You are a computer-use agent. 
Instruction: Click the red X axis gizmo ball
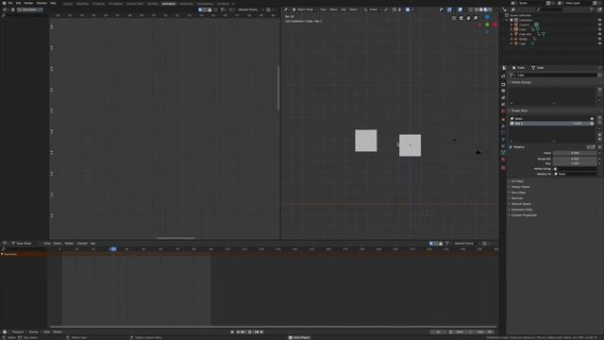[x=495, y=25]
